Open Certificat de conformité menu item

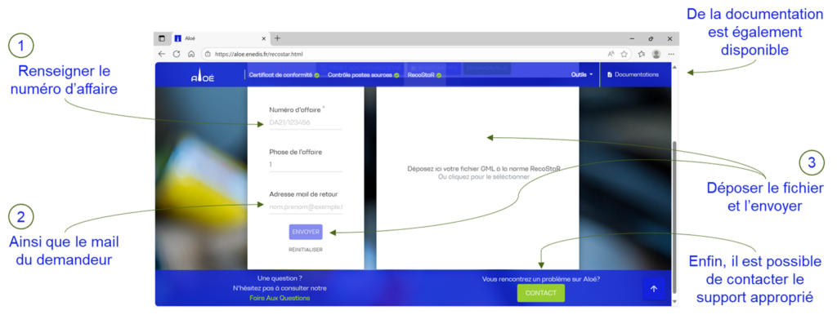pyautogui.click(x=284, y=74)
